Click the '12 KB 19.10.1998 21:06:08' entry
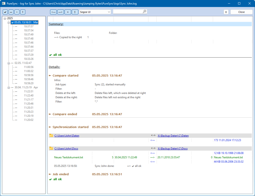255x196 pixels. 229,153
